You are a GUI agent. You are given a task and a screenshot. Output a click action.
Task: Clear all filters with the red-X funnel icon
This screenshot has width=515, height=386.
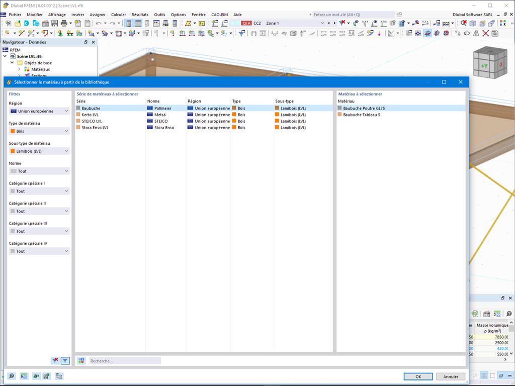[x=55, y=360]
